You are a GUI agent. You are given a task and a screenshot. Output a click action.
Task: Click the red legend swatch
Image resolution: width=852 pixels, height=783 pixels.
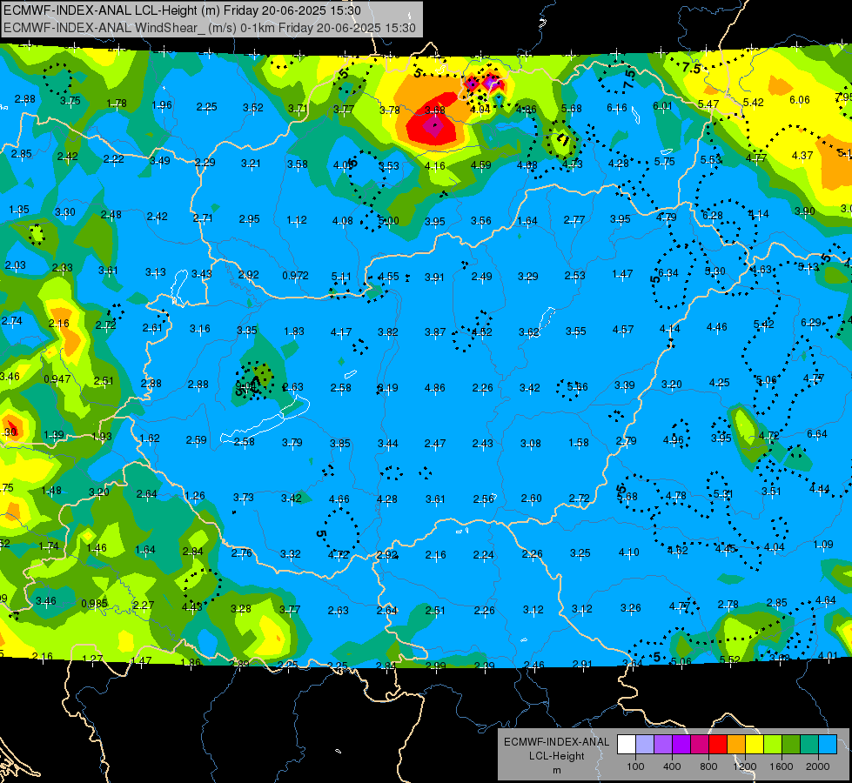(x=718, y=744)
